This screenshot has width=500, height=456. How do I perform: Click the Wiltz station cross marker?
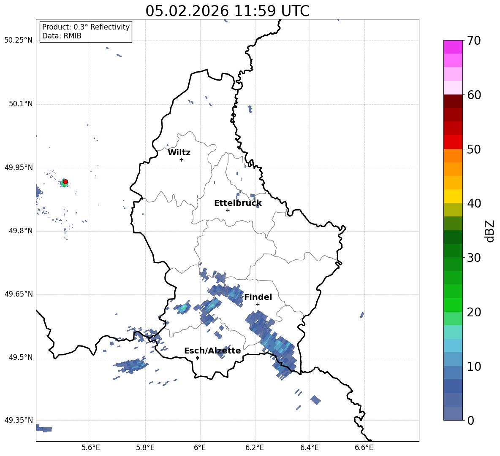(x=182, y=159)
